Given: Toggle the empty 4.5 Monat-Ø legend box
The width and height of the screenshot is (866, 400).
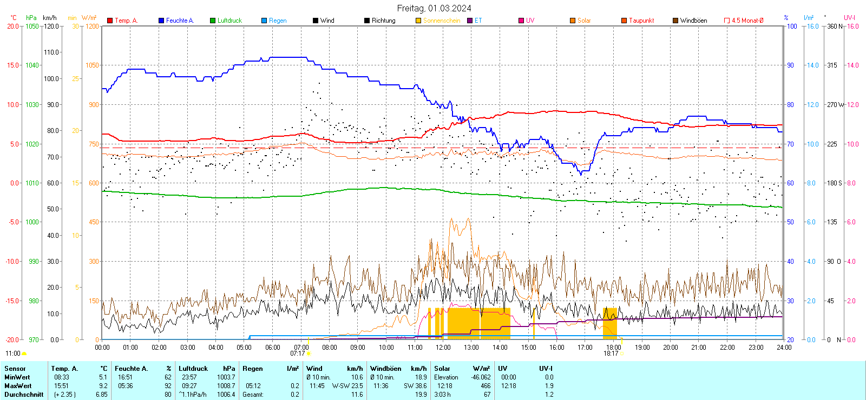Looking at the screenshot, I should [727, 21].
